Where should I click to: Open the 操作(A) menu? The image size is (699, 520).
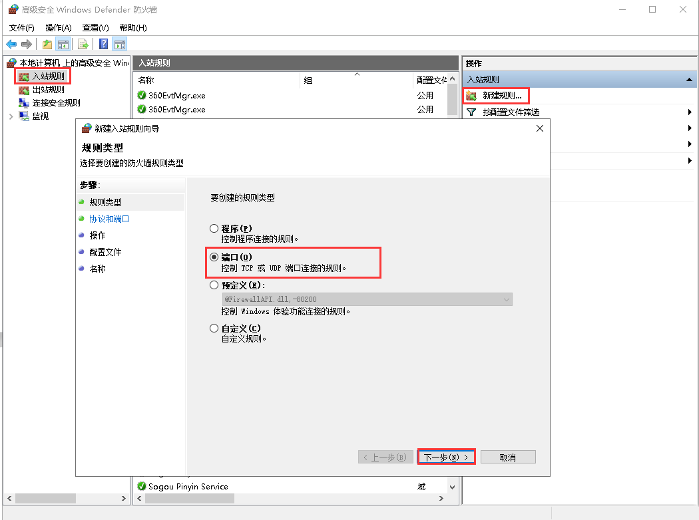pos(59,28)
